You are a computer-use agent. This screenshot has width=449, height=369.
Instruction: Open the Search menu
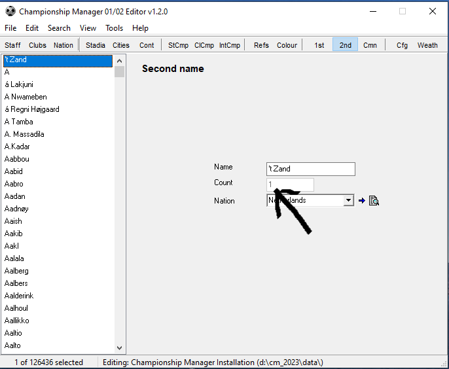[59, 28]
